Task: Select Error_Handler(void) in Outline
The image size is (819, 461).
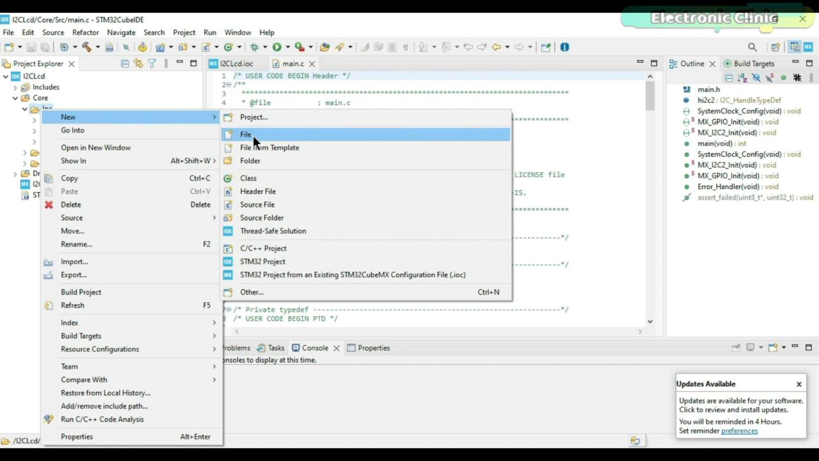Action: [x=731, y=187]
